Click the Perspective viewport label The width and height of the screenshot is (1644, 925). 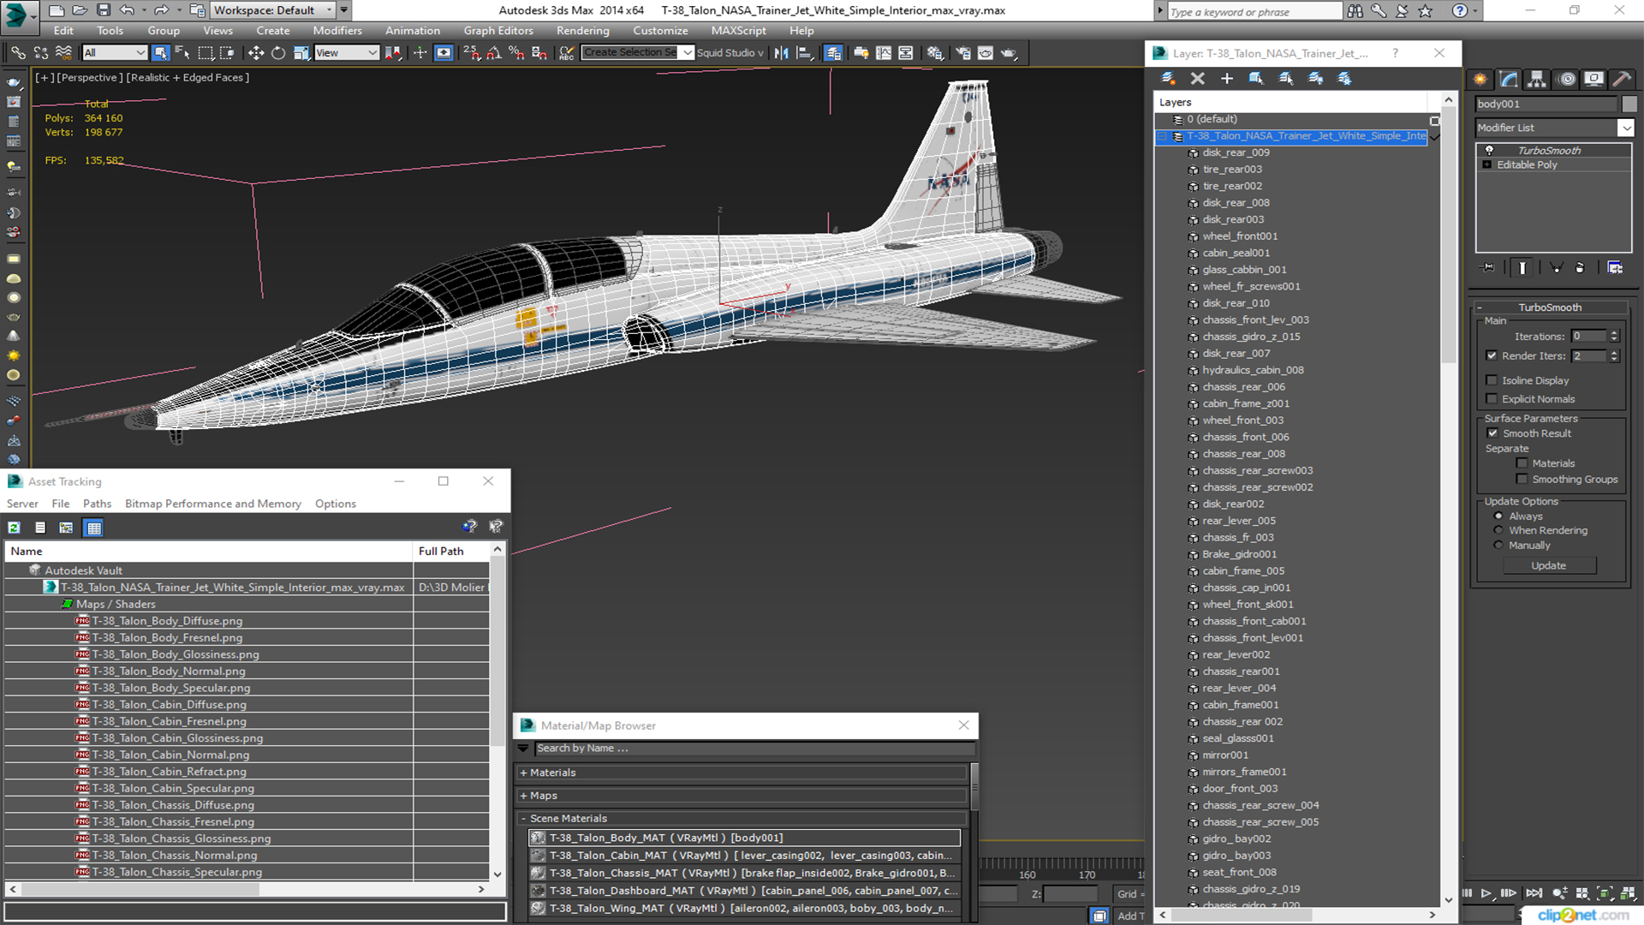(x=88, y=77)
